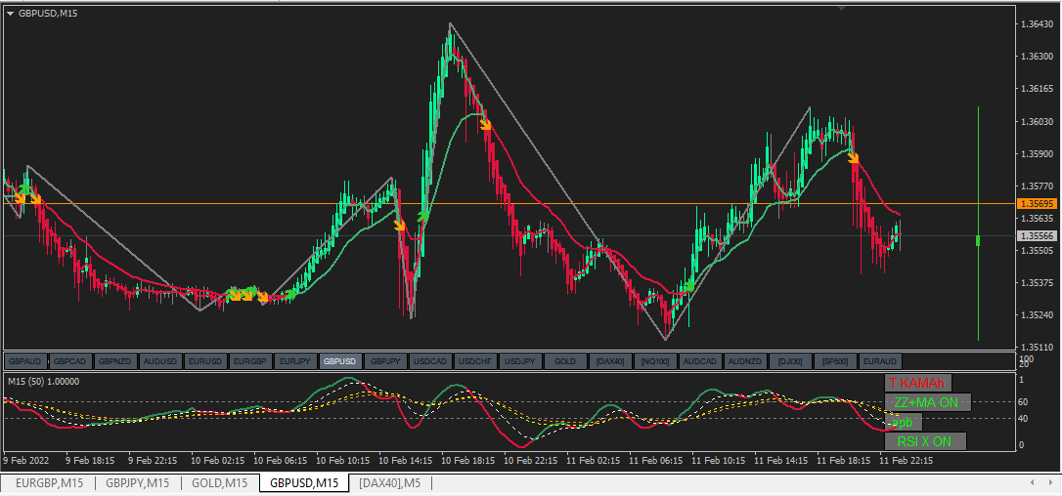Open the GOLD,M15 chart tab

(x=221, y=483)
